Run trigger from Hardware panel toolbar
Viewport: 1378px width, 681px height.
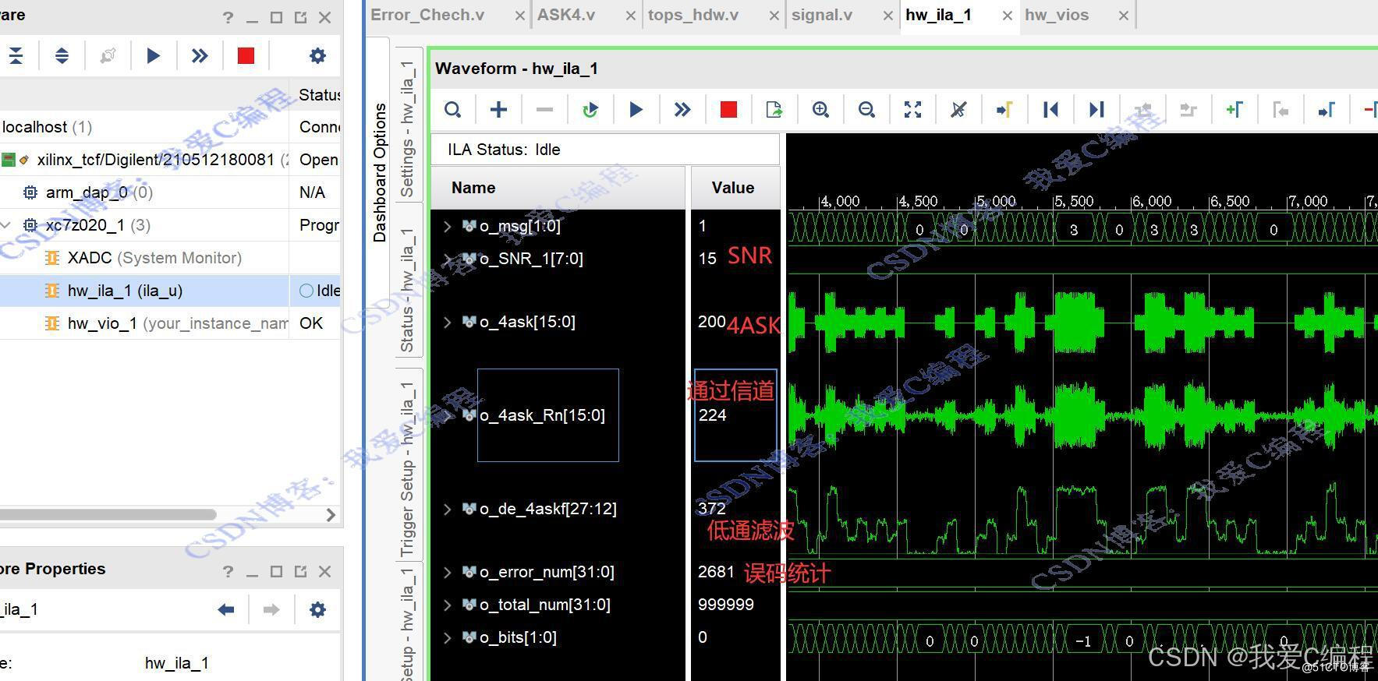point(154,55)
